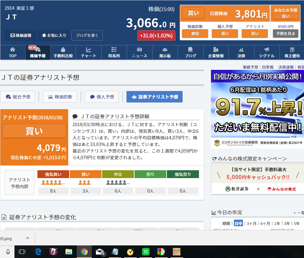The width and height of the screenshot is (304, 258).
Task: Open File Explorer from the taskbar
Action: [69, 252]
